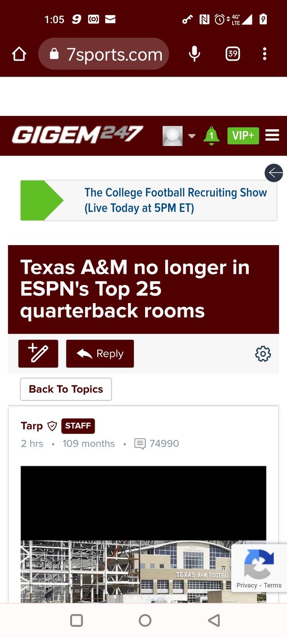Click the GIGEM247 site logo

tap(78, 135)
